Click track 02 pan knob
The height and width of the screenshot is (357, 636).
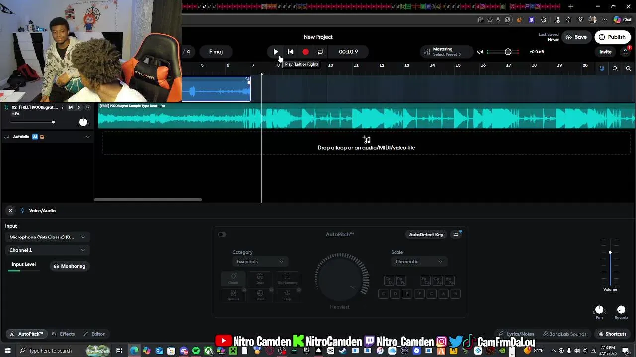tap(83, 122)
